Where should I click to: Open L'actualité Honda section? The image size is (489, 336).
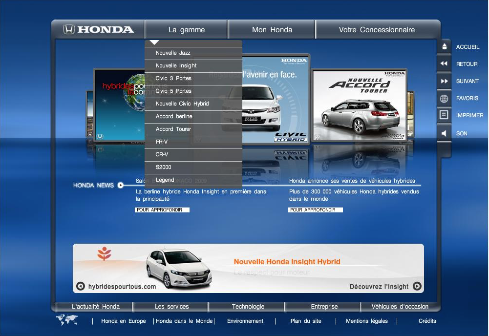[95, 306]
